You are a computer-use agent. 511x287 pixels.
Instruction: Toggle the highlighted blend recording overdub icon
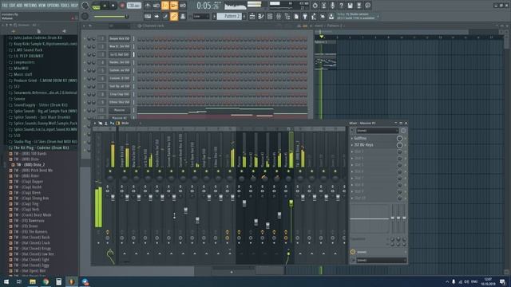coord(174,6)
